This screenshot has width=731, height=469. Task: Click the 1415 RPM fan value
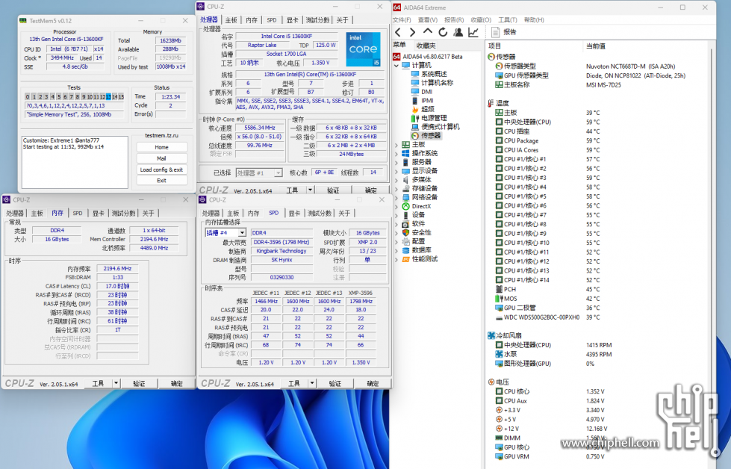[x=599, y=345]
